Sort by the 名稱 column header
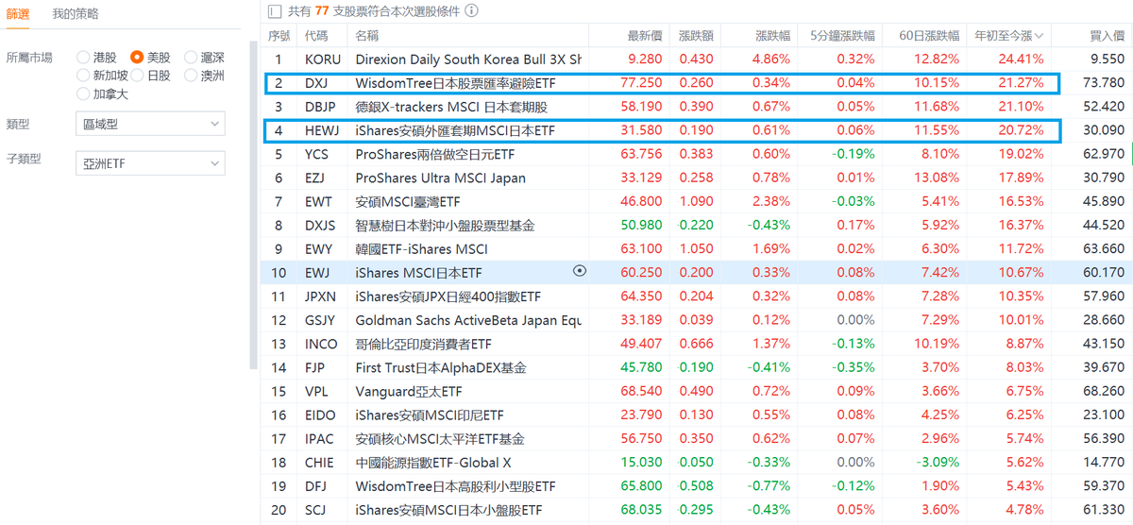Screen dimensions: 1133x525 point(367,36)
